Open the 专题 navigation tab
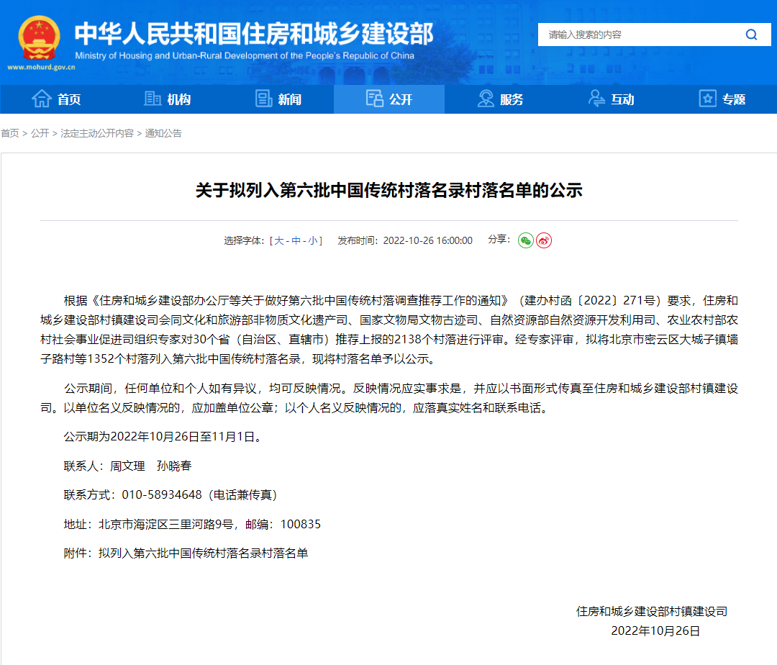The image size is (777, 665). 722,99
